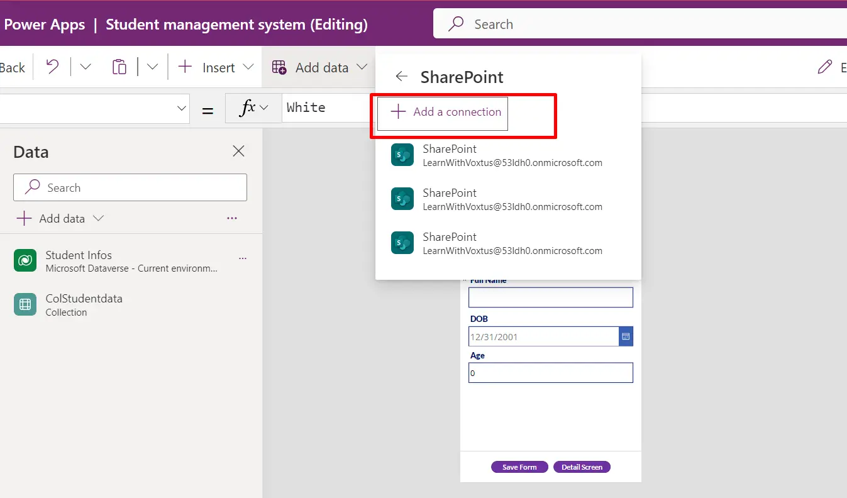This screenshot has width=847, height=498.
Task: Click the top search box
Action: [x=640, y=24]
